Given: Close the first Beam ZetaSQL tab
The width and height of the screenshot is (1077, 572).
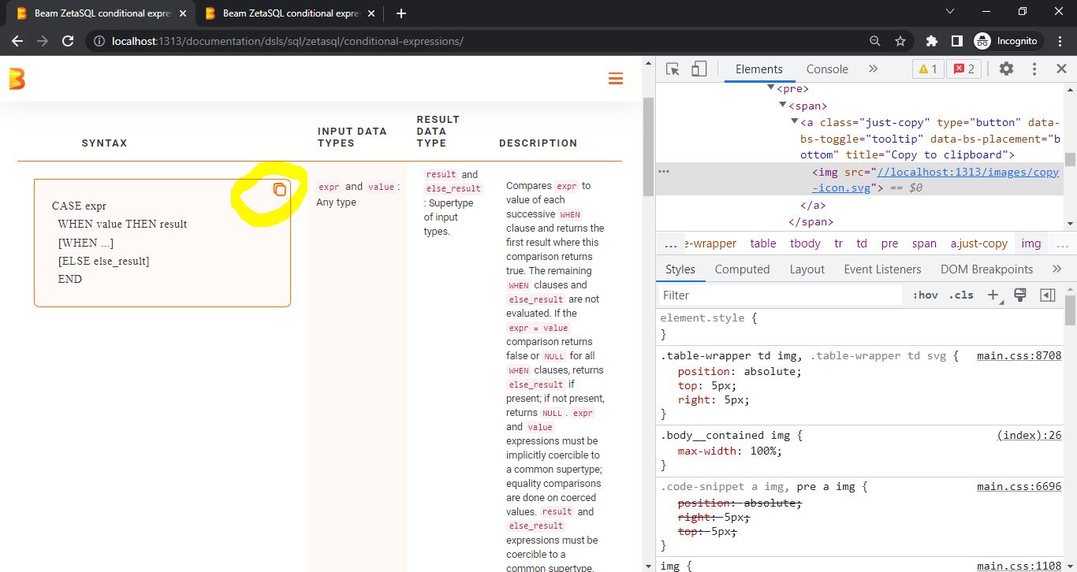Looking at the screenshot, I should point(184,13).
